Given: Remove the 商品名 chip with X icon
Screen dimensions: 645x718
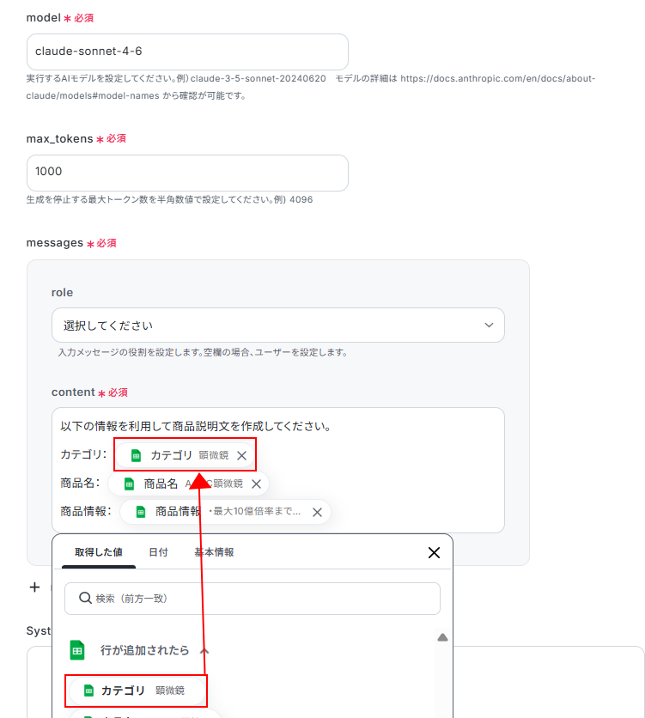Looking at the screenshot, I should 256,484.
